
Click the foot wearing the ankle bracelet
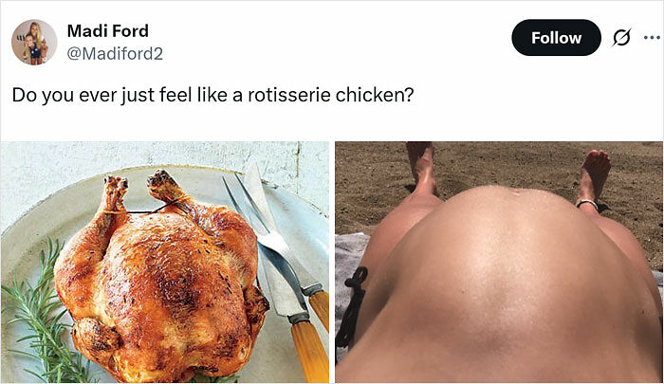pos(595,178)
